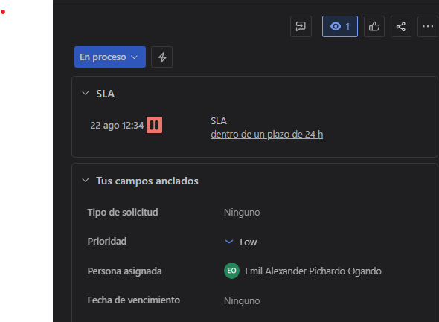The height and width of the screenshot is (322, 439).
Task: Click the paused SLA red icon
Action: tap(154, 125)
